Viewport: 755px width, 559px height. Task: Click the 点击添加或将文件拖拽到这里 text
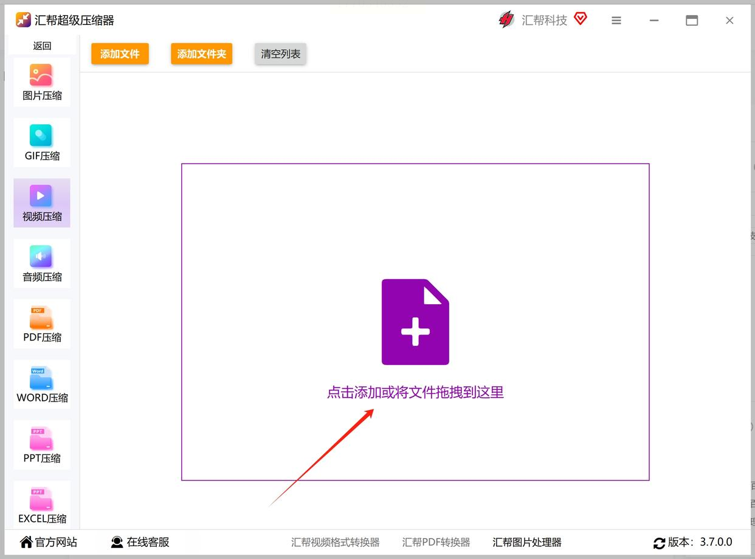415,392
